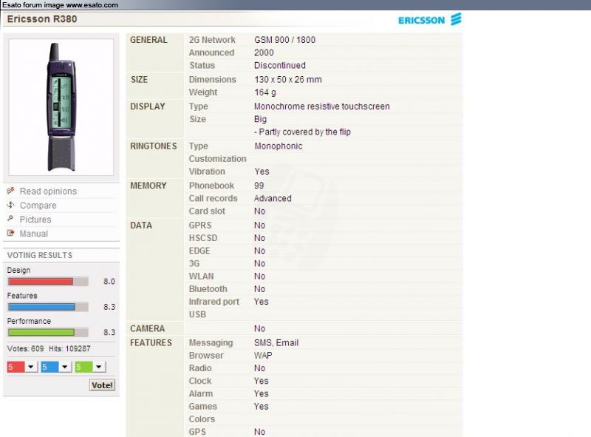This screenshot has height=437, width=591.
Task: Click the VOTING RESULTS heading
Action: [40, 256]
